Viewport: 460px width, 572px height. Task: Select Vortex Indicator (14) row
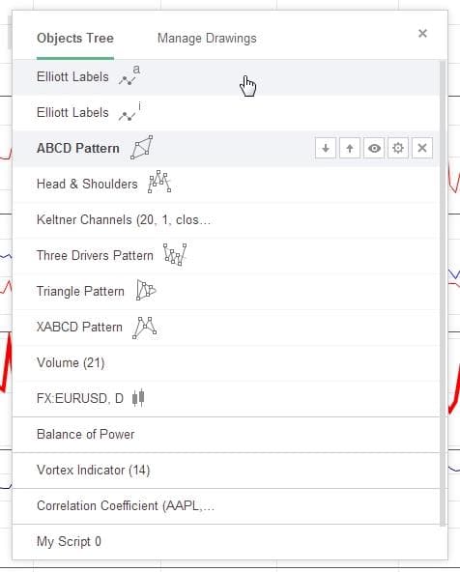[226, 471]
